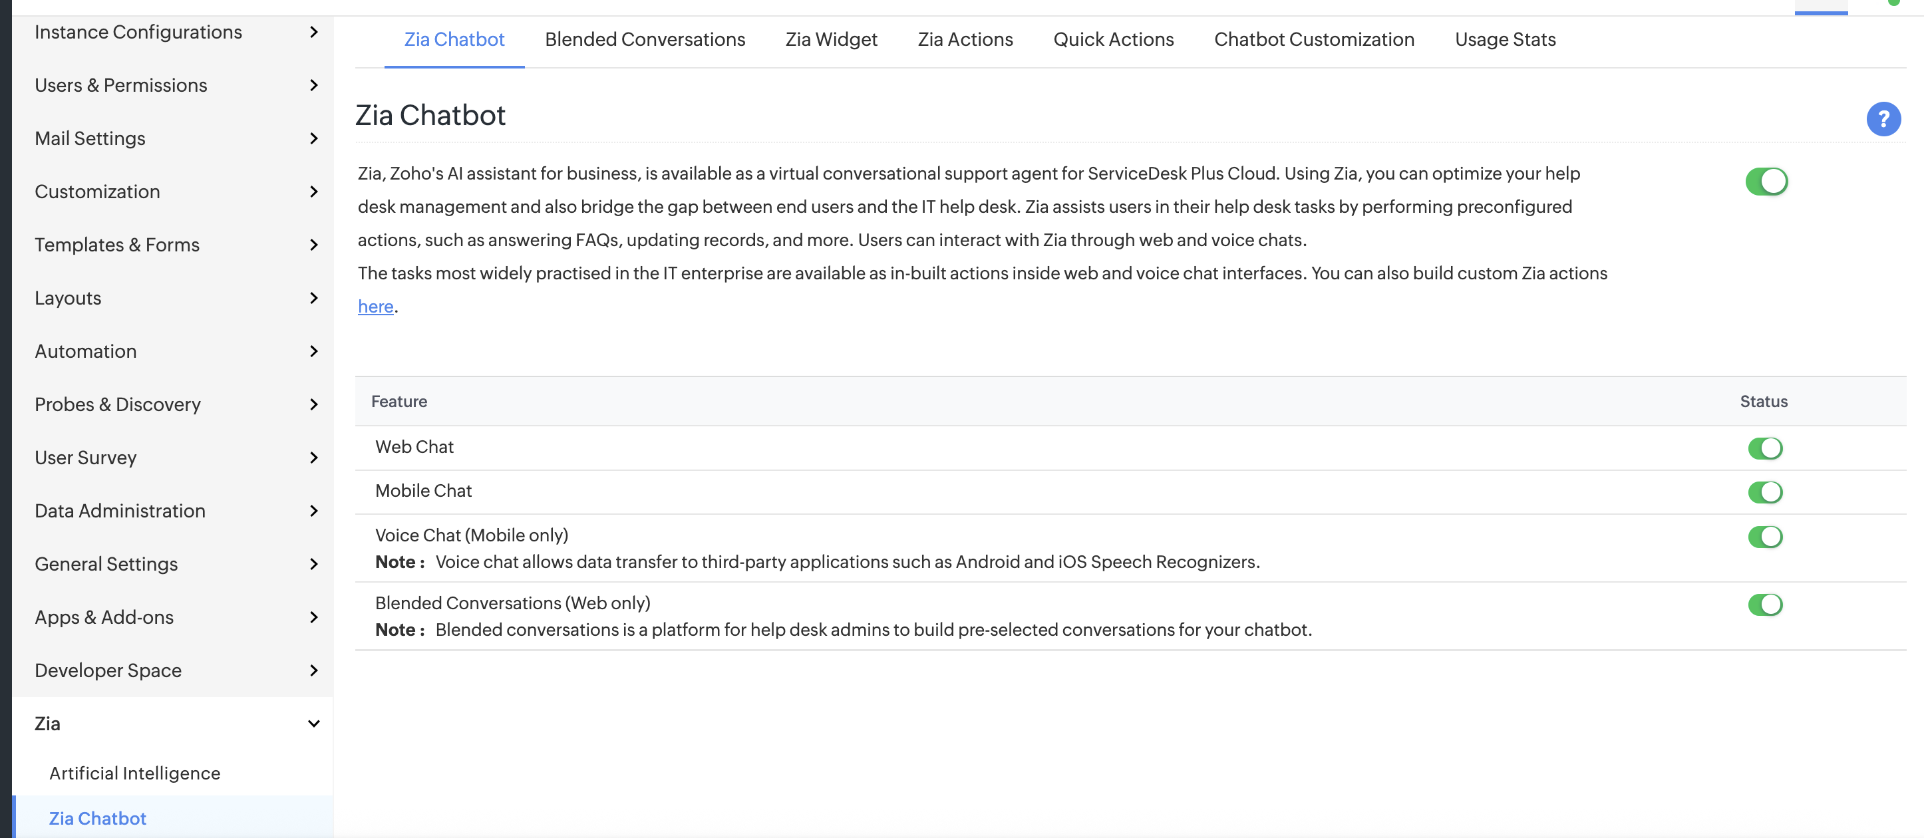Toggle the main Zia Chatbot switch
Screen dimensions: 1924x838
(1766, 182)
